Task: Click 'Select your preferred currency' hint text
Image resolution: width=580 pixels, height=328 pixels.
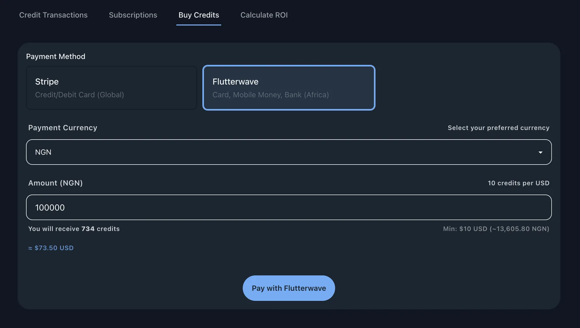Action: coord(499,128)
